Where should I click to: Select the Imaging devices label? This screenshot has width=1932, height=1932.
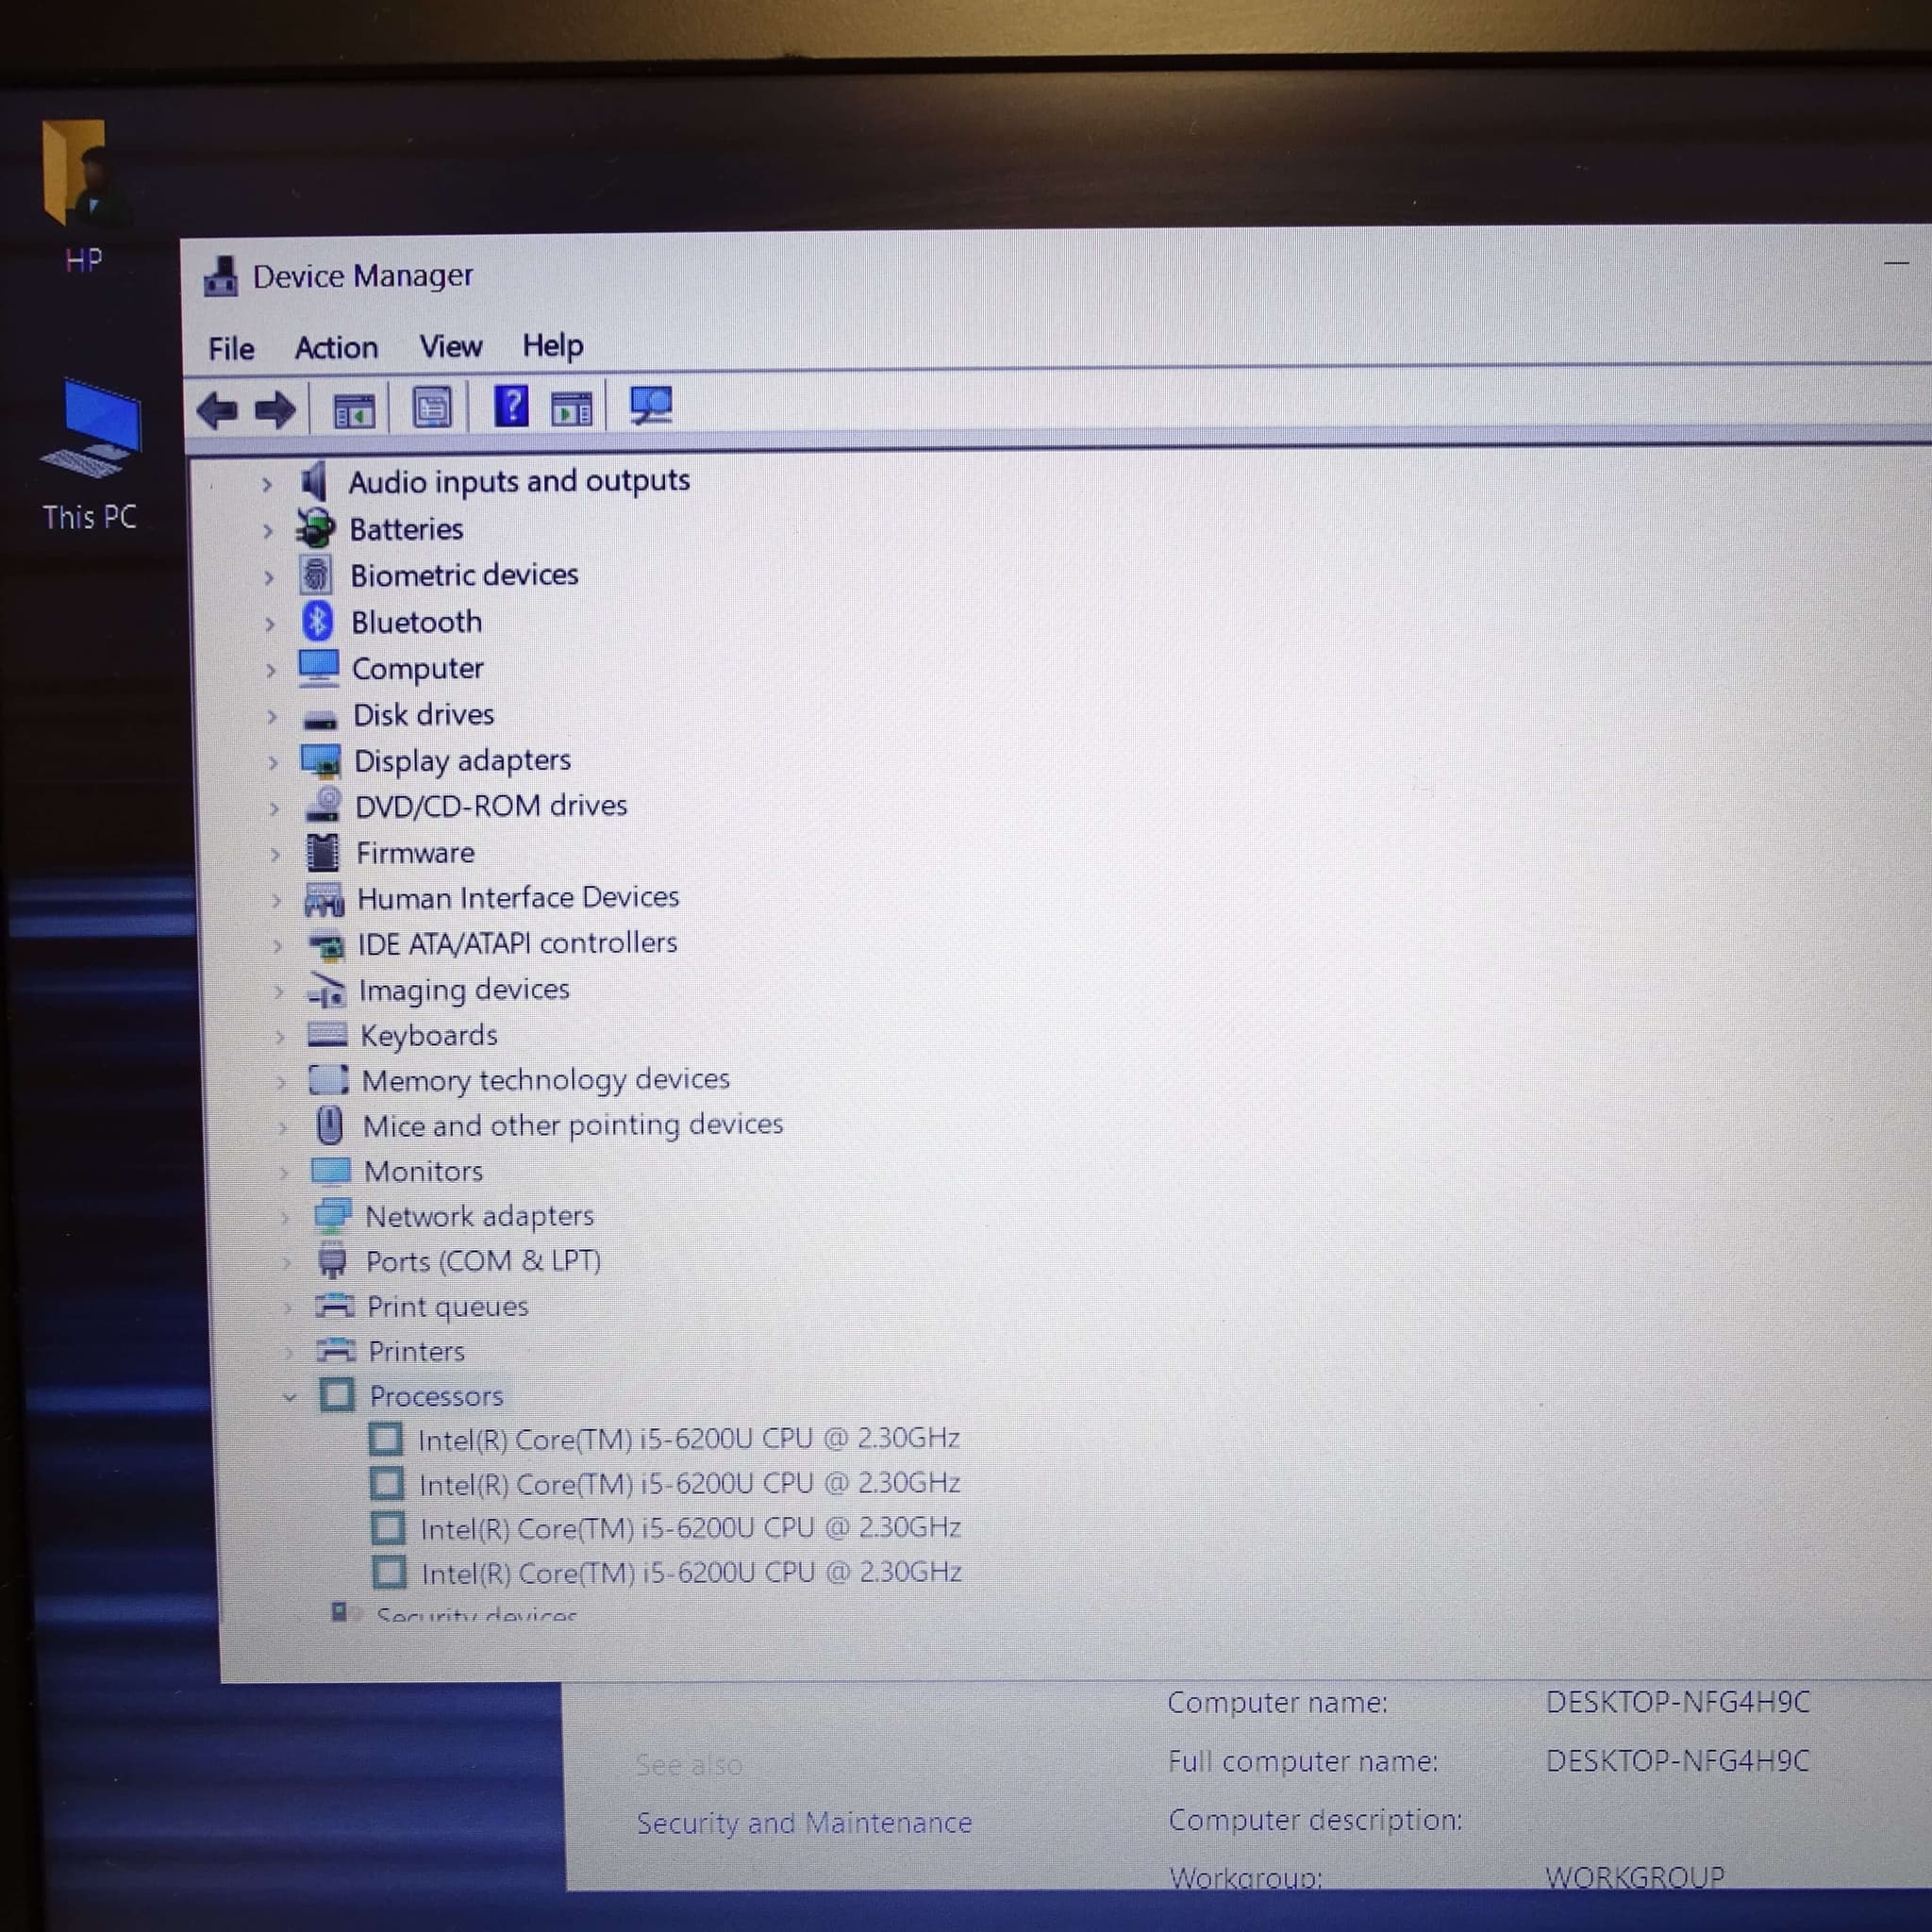464,989
